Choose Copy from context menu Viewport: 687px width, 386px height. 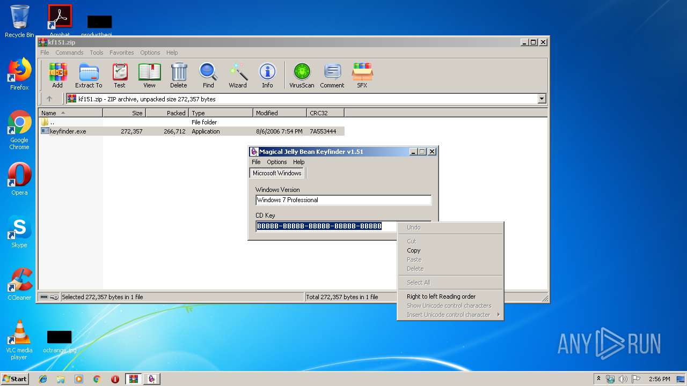click(x=413, y=250)
